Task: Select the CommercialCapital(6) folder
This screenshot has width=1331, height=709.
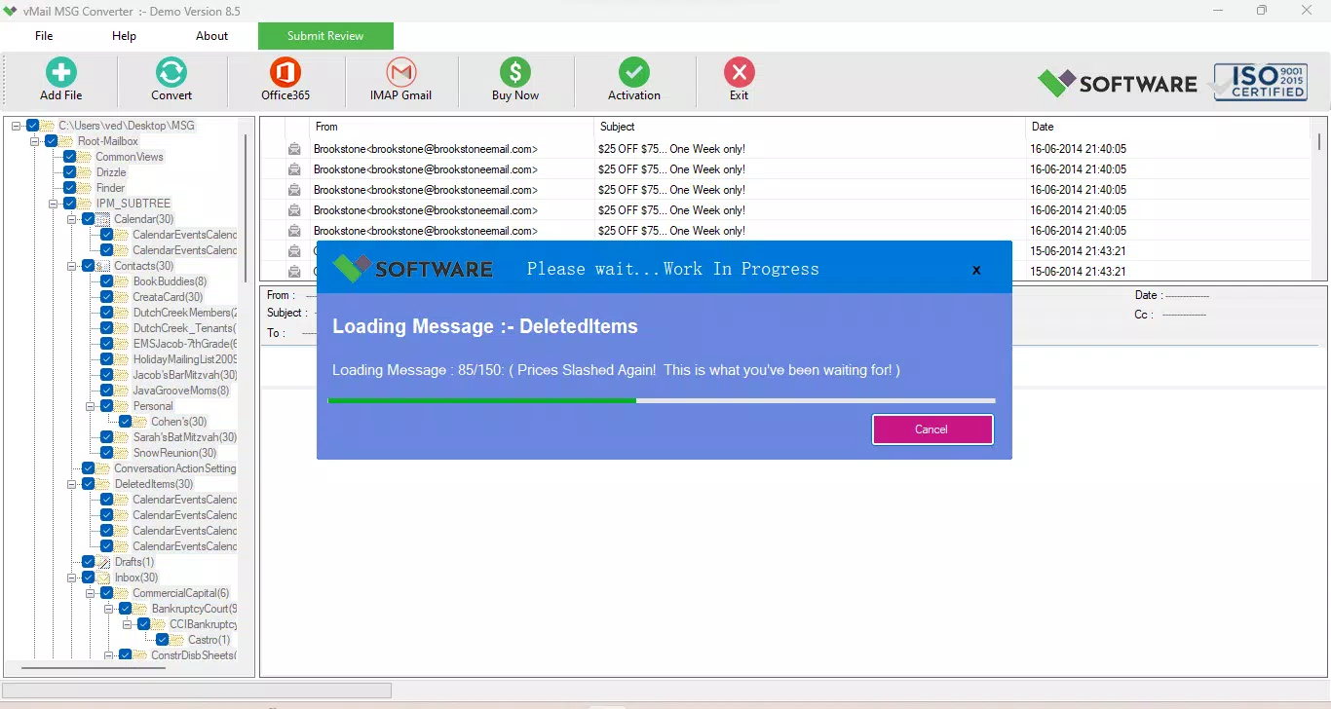Action: pos(181,593)
